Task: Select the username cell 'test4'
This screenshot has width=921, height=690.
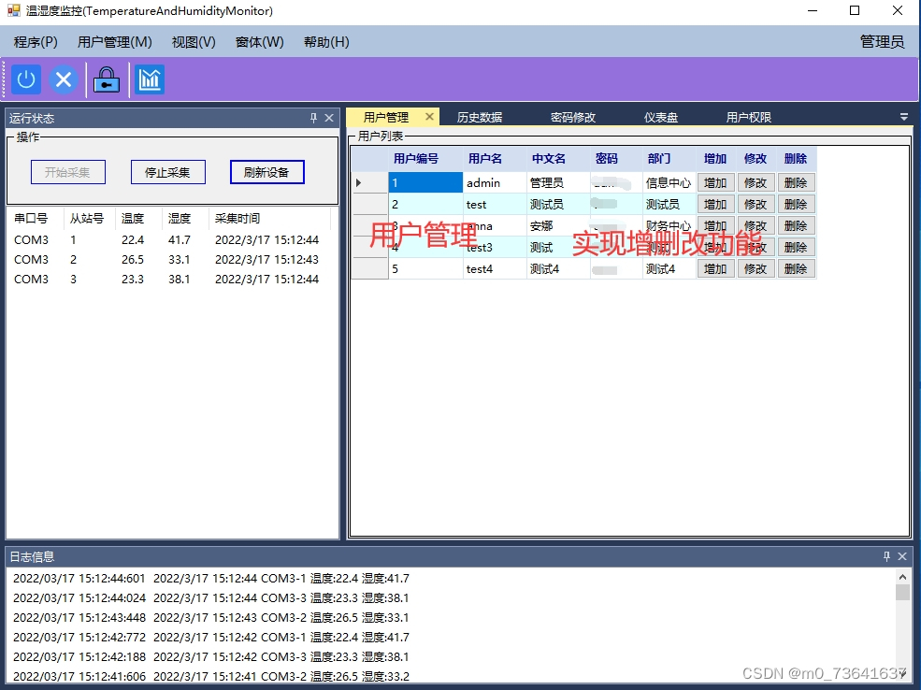Action: tap(495, 269)
